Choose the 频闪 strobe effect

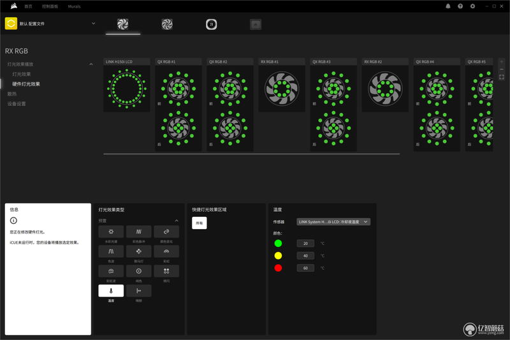(166, 271)
